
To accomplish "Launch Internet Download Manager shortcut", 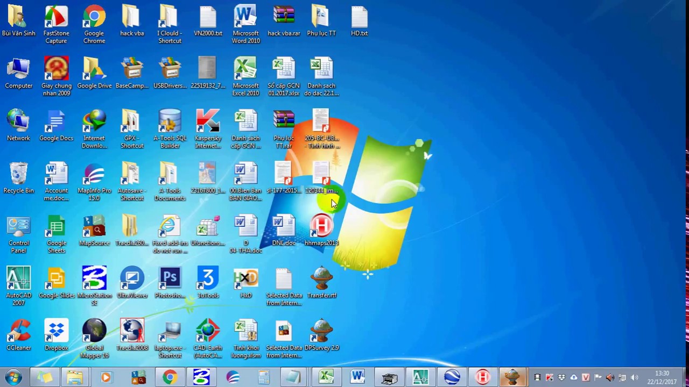I will pos(94,129).
